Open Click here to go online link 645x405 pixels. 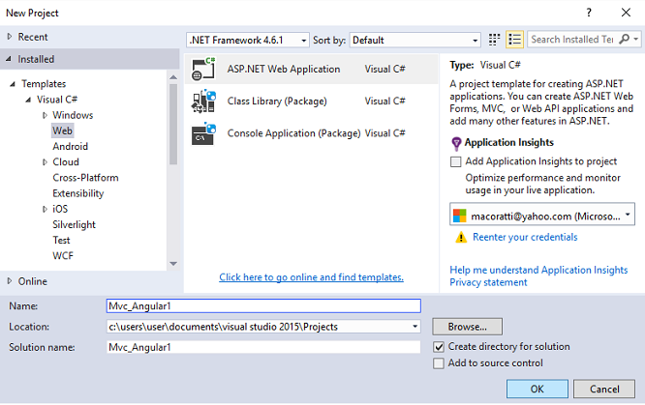(x=312, y=277)
